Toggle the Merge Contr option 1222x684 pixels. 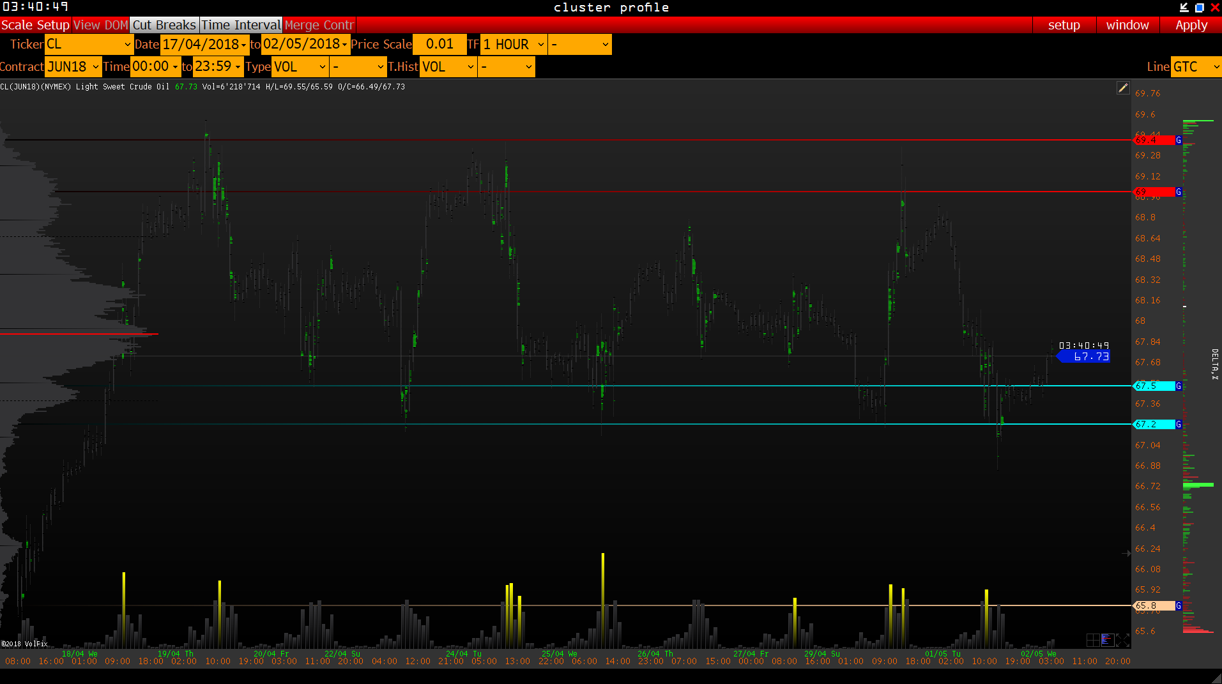click(x=319, y=25)
